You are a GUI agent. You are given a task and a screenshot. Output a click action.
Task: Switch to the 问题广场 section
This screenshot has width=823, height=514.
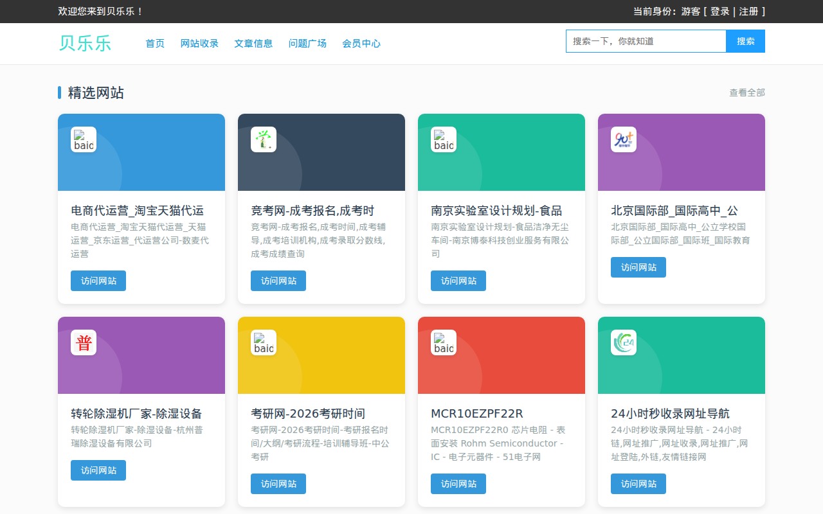307,44
